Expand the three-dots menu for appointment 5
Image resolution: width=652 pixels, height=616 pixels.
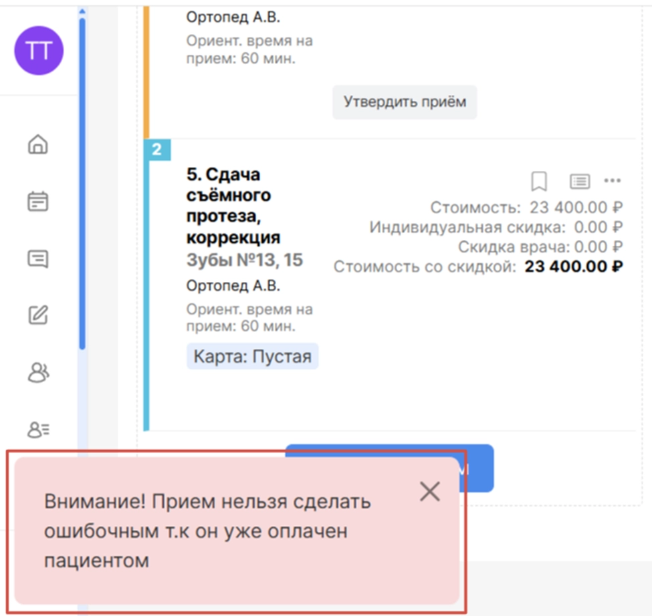point(613,180)
